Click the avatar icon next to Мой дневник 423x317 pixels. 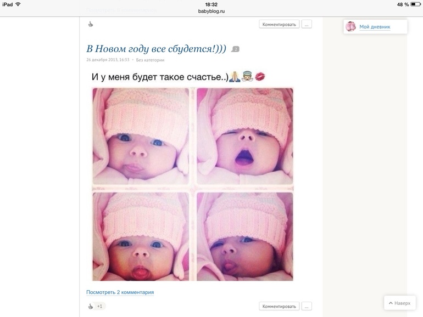[351, 27]
